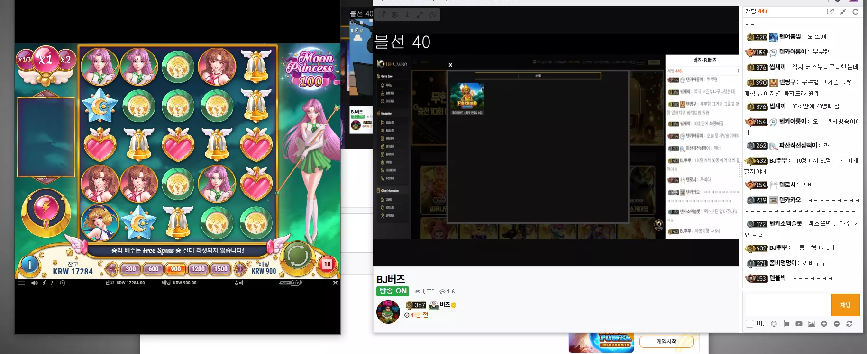This screenshot has height=354, width=867.
Task: Mute the slot game sound
Action: coord(35,283)
